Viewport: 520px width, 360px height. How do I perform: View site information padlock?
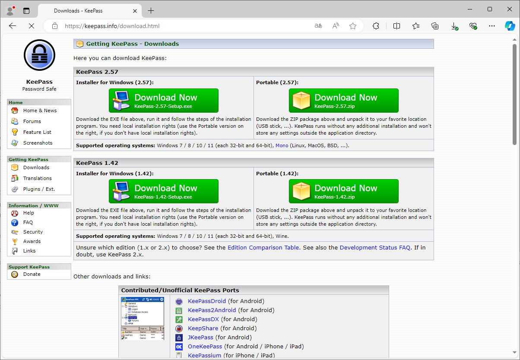55,26
